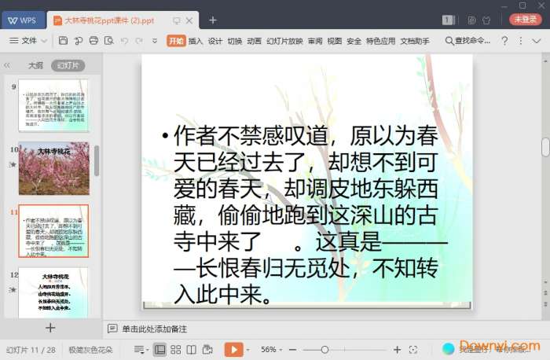
Task: Click the zoom slider handle
Action: 324,350
